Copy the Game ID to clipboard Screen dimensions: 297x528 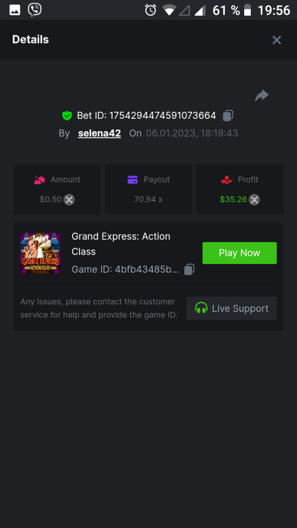click(189, 269)
